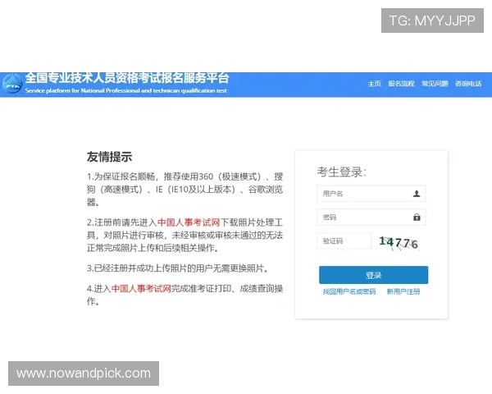Click the PTA platform logo icon
The height and width of the screenshot is (394, 492).
click(12, 85)
